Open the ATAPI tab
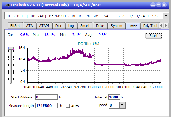 click(44, 26)
